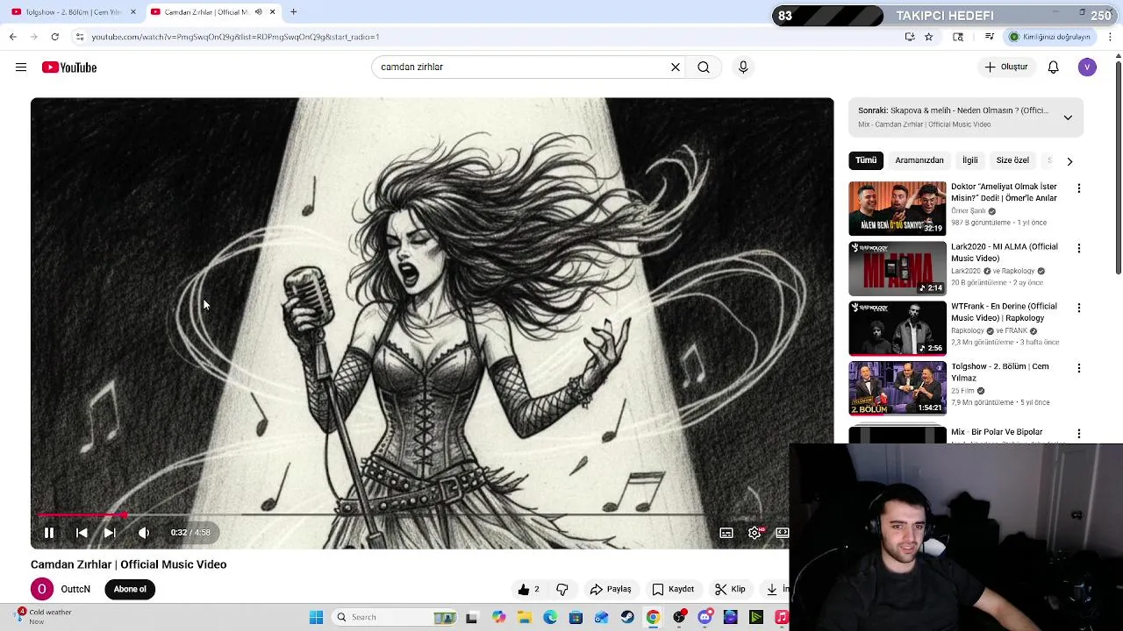Expand the Mix playlist panel chevron

(x=1068, y=117)
